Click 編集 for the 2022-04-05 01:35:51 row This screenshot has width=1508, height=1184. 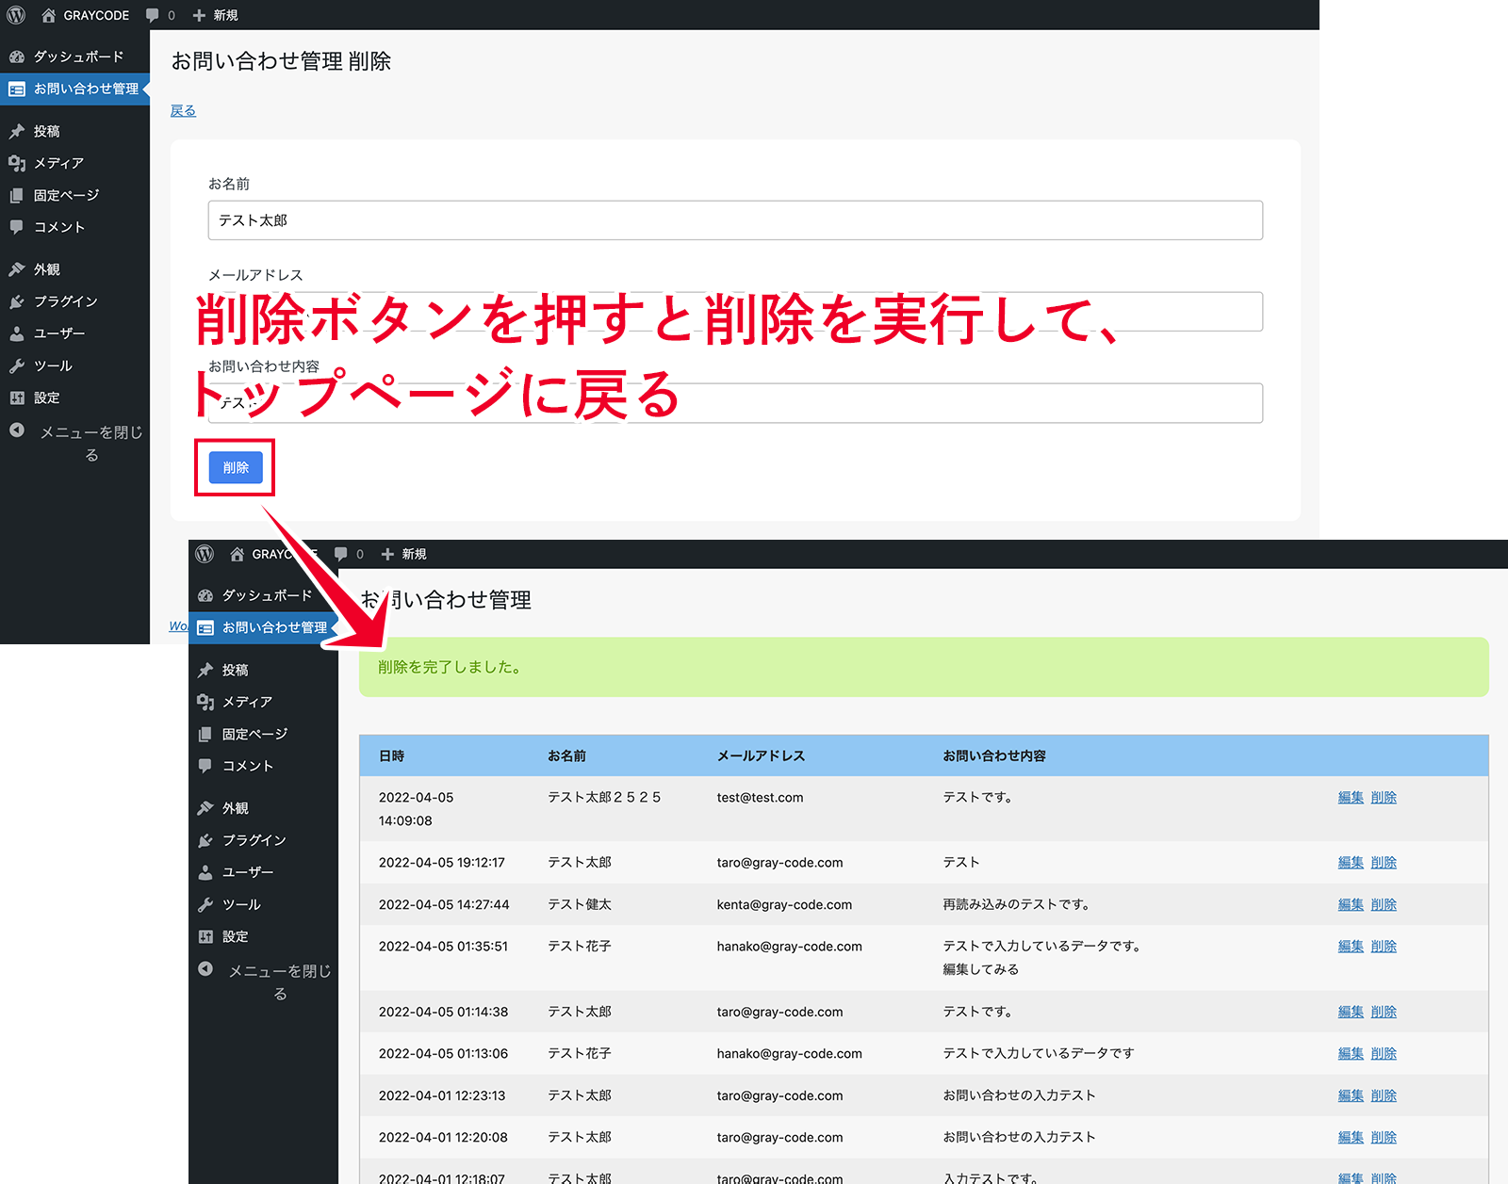(1351, 946)
